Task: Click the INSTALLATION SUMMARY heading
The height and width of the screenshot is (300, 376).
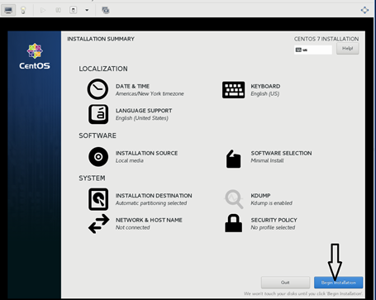Action: pyautogui.click(x=101, y=39)
